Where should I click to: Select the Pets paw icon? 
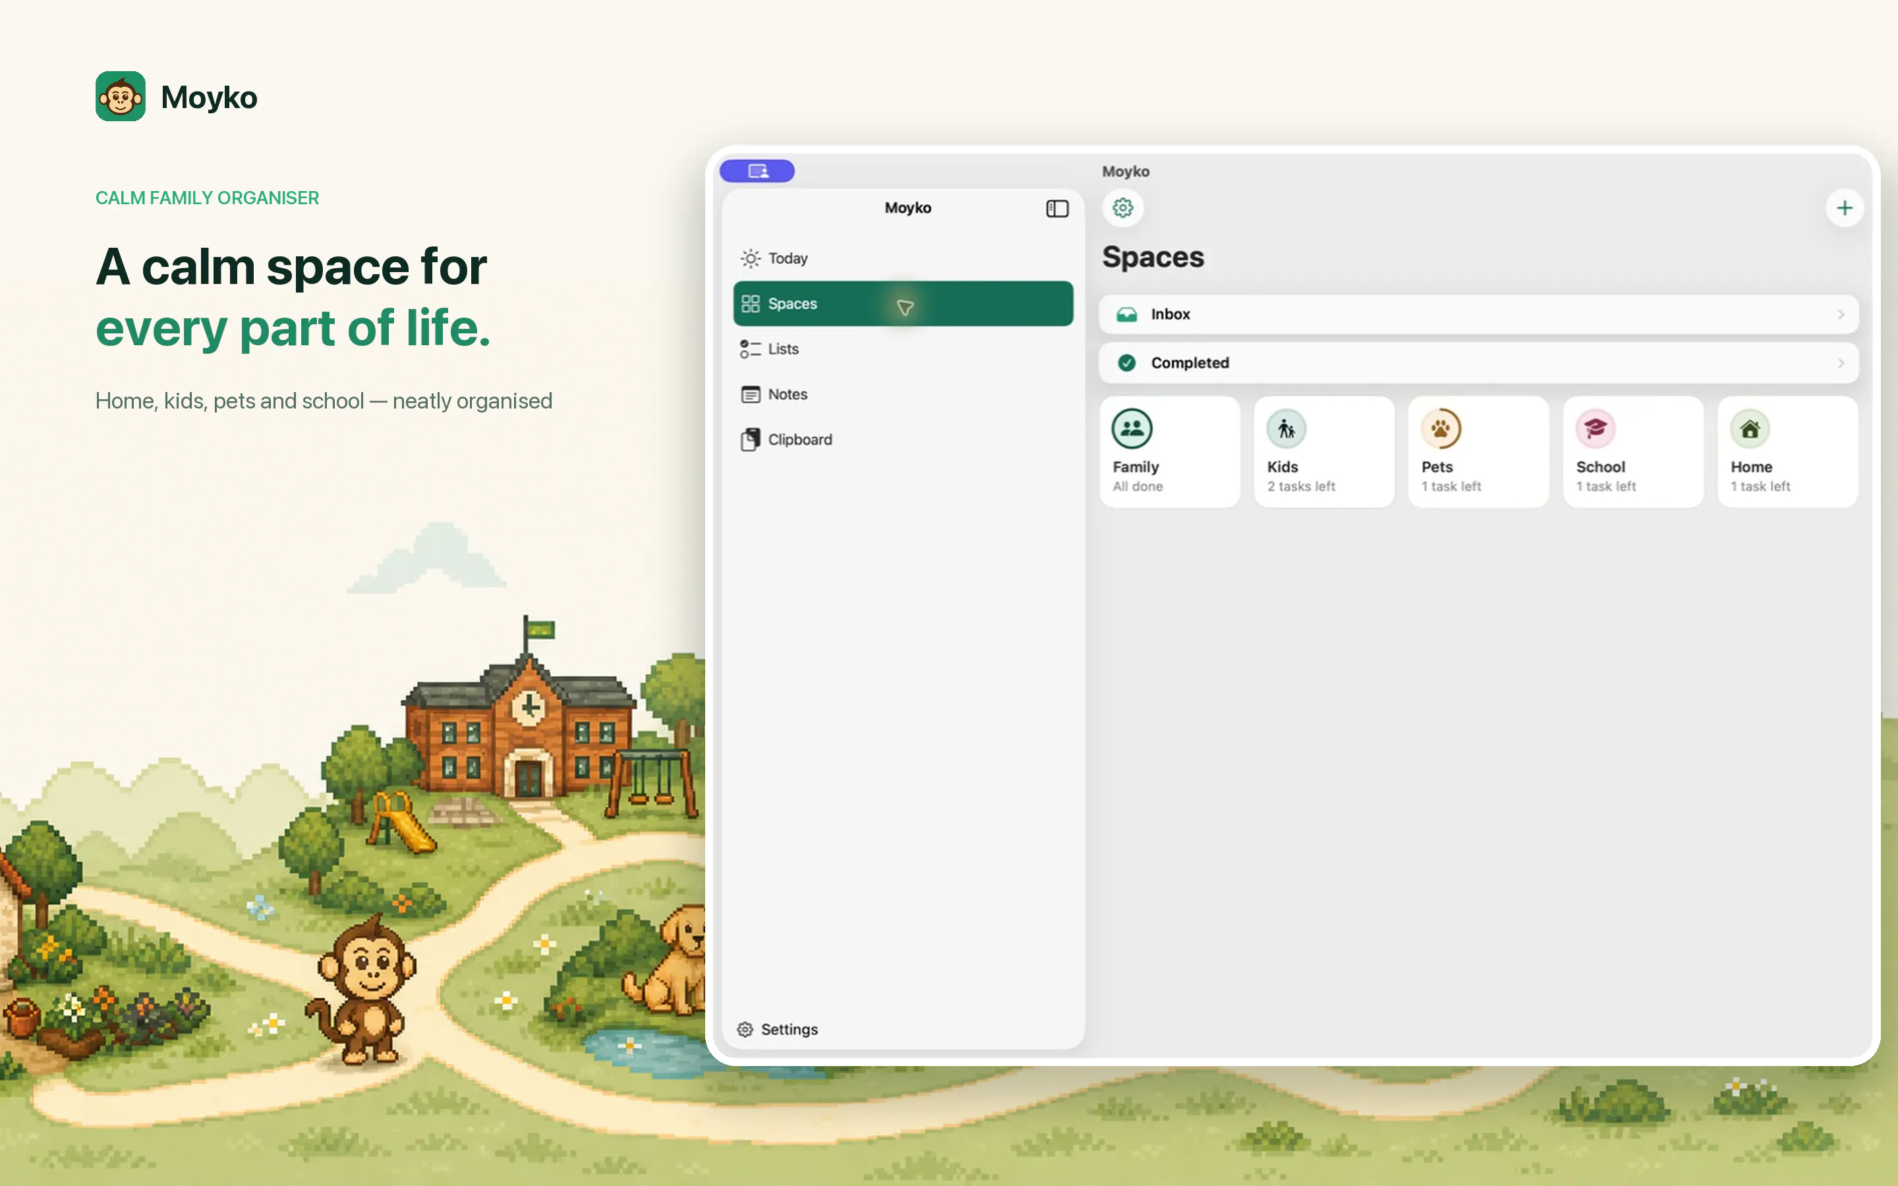click(1441, 429)
